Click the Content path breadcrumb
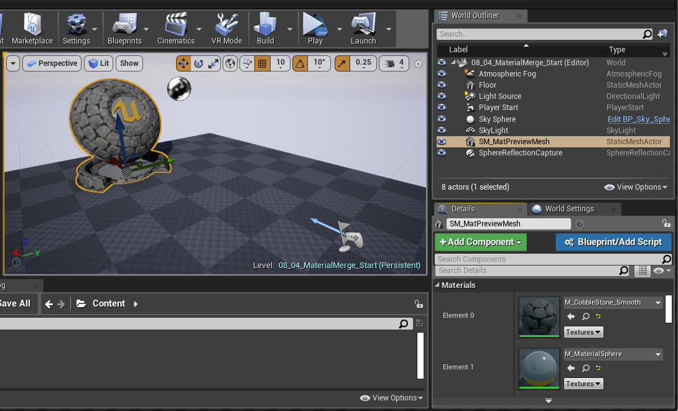This screenshot has height=411, width=678. pos(108,304)
